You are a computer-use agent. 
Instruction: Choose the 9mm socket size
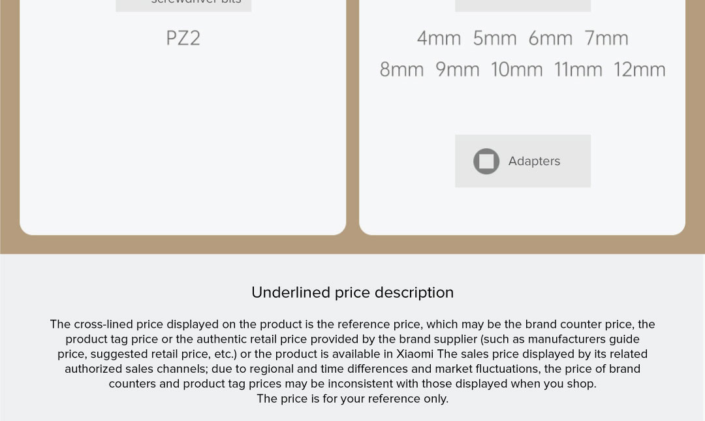click(x=458, y=70)
